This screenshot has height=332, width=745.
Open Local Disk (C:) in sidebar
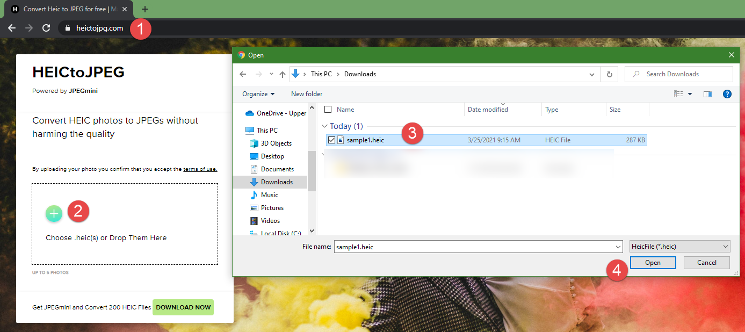(276, 233)
